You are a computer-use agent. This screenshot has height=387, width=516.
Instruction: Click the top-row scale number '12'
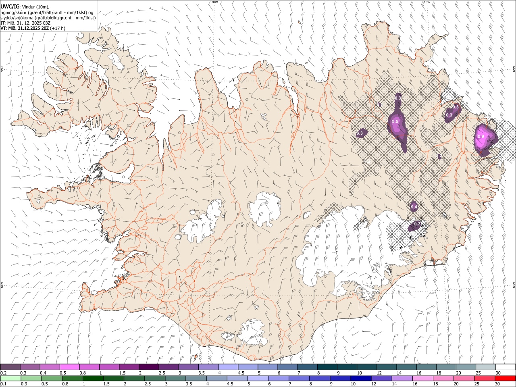pos(379,373)
